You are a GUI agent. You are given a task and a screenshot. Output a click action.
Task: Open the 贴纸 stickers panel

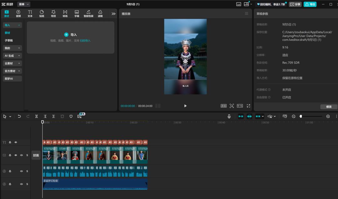click(x=42, y=13)
